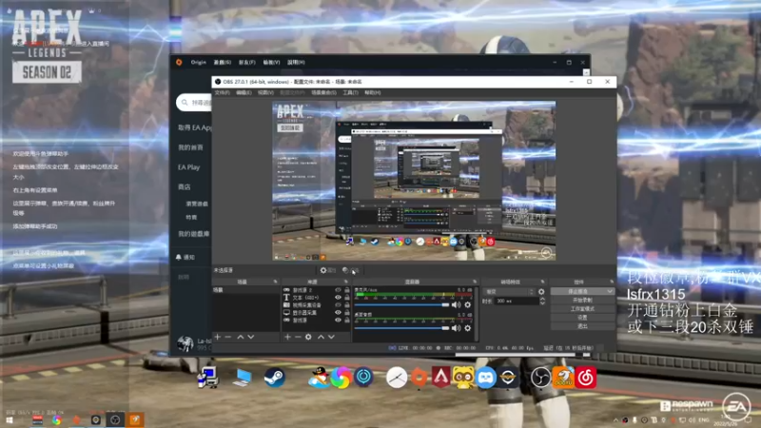The width and height of the screenshot is (761, 428).
Task: Lock the 文本 (GDI+) source
Action: click(347, 298)
